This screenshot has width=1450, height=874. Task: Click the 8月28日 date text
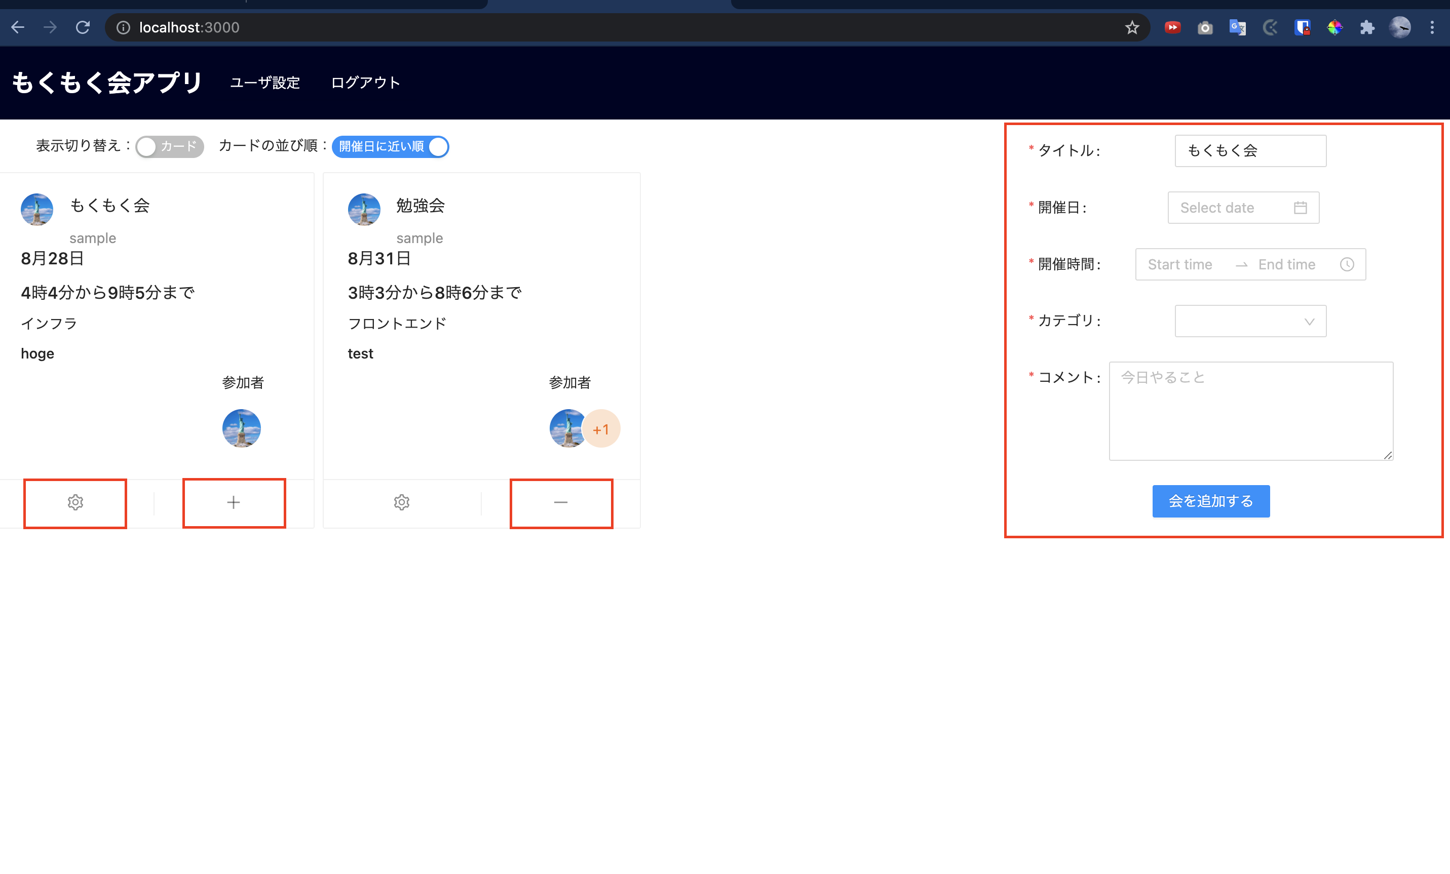(52, 258)
